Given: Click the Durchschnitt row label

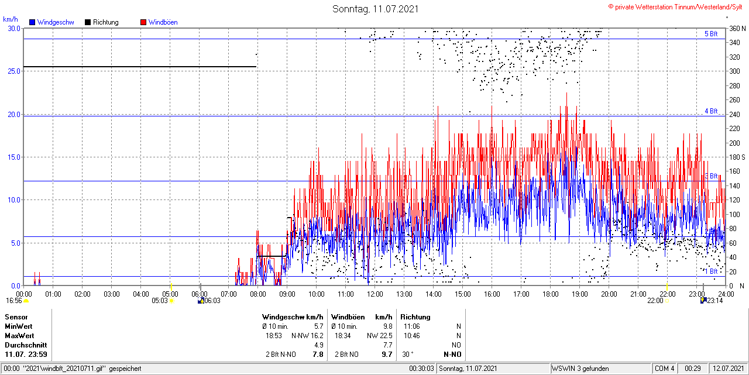Looking at the screenshot, I should tap(26, 345).
